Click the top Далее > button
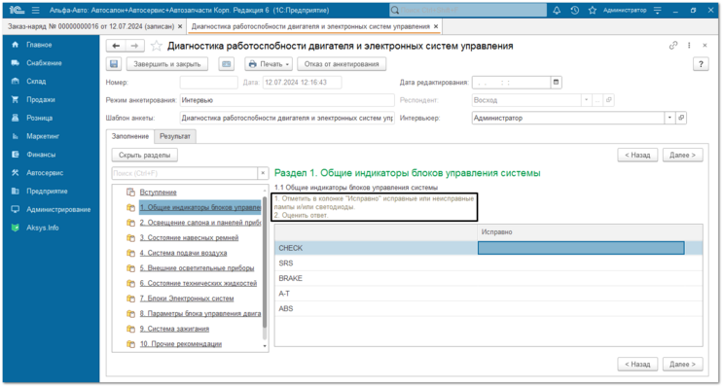The height and width of the screenshot is (387, 723). pos(682,156)
